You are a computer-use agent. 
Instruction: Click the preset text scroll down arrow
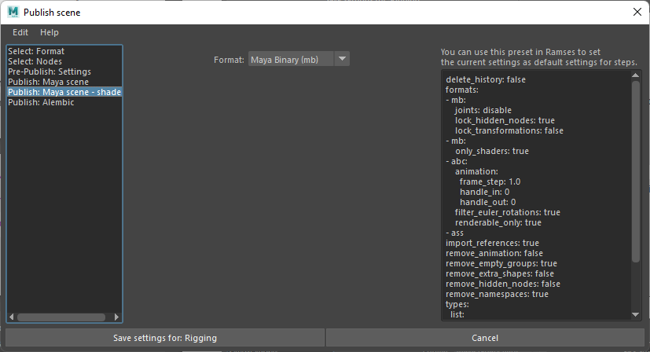click(636, 315)
